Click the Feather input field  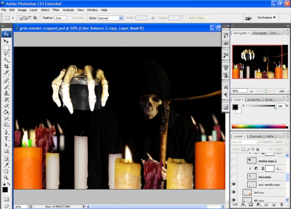coord(60,18)
